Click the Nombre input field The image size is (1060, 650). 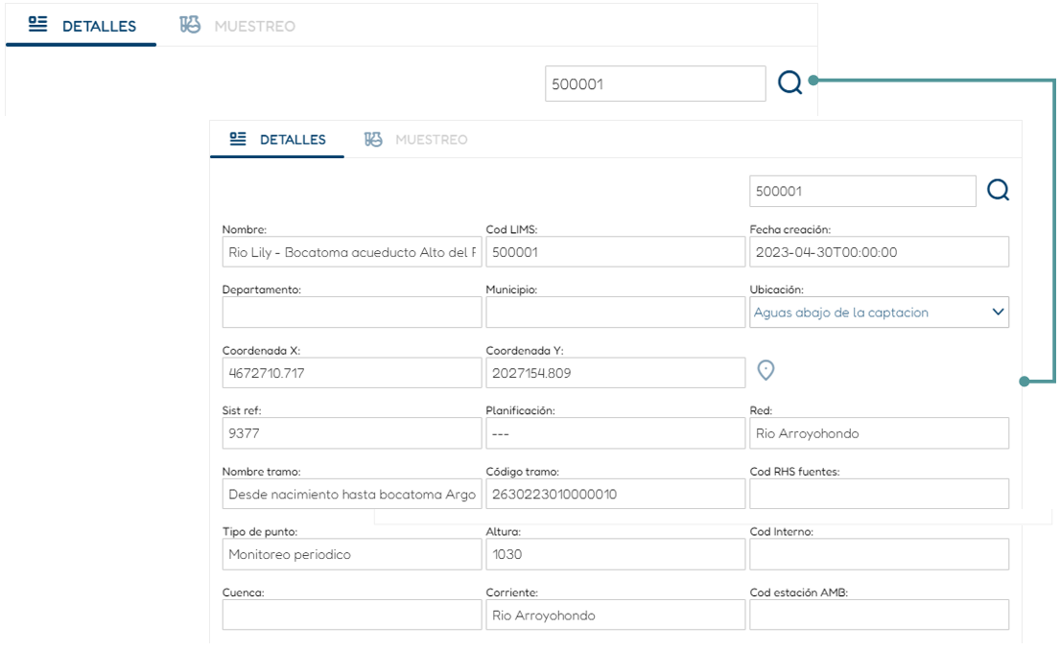(x=351, y=252)
